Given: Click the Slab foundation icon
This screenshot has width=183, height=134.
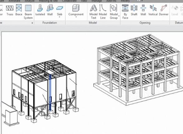Looking at the screenshot, I should click(60, 8).
